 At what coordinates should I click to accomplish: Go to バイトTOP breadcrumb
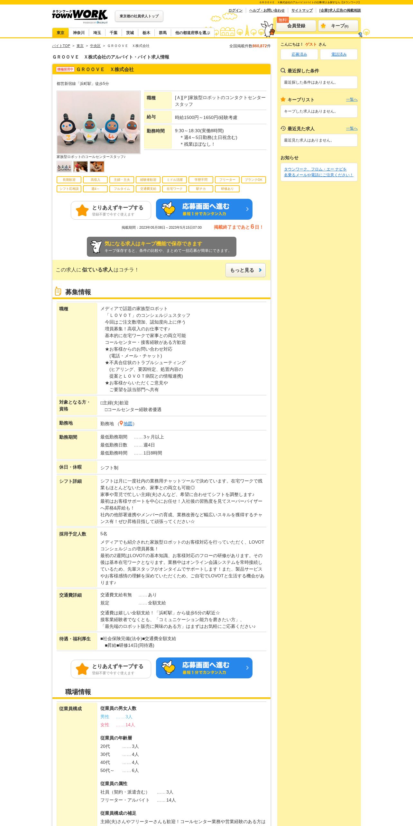click(61, 46)
